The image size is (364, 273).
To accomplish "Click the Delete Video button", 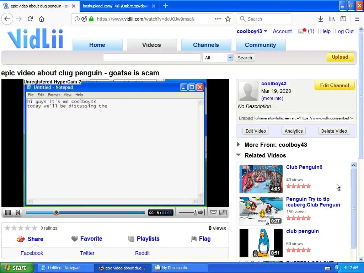I will click(334, 131).
